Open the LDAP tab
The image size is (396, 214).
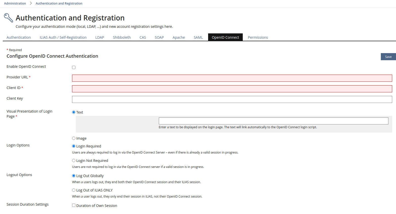[100, 37]
